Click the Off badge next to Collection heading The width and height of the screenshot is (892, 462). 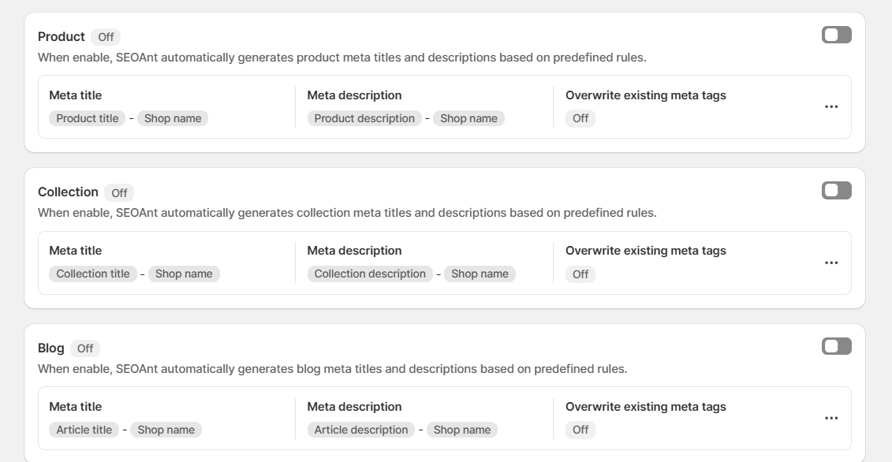(x=119, y=193)
